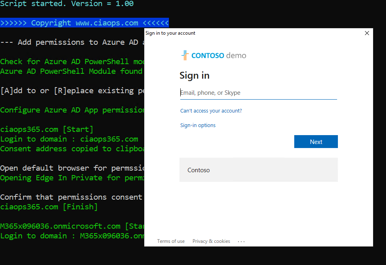Viewport: 386px width, 265px height.
Task: Click the ellipsis next to Privacy & cookies
Action: pyautogui.click(x=241, y=241)
